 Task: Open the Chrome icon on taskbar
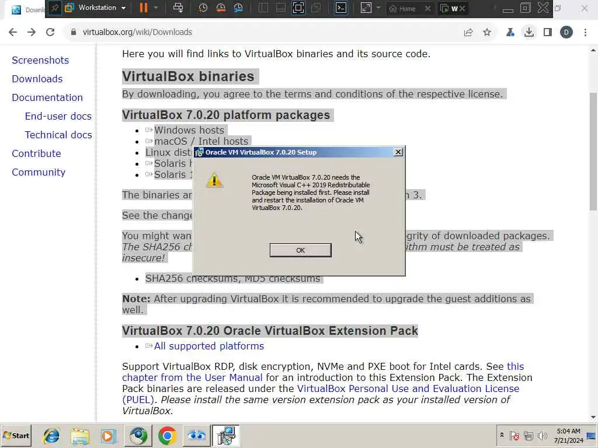167,436
